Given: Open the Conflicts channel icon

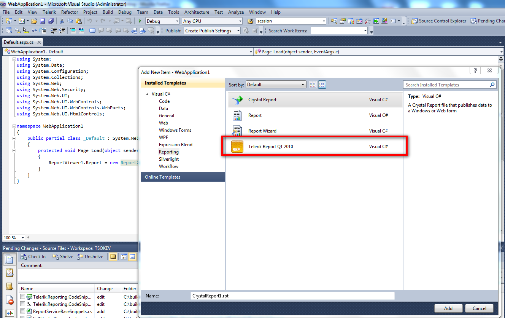Looking at the screenshot, I should click(10, 313).
